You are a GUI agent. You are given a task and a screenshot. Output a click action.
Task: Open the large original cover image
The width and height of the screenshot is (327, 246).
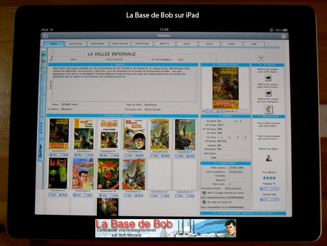(x=225, y=88)
